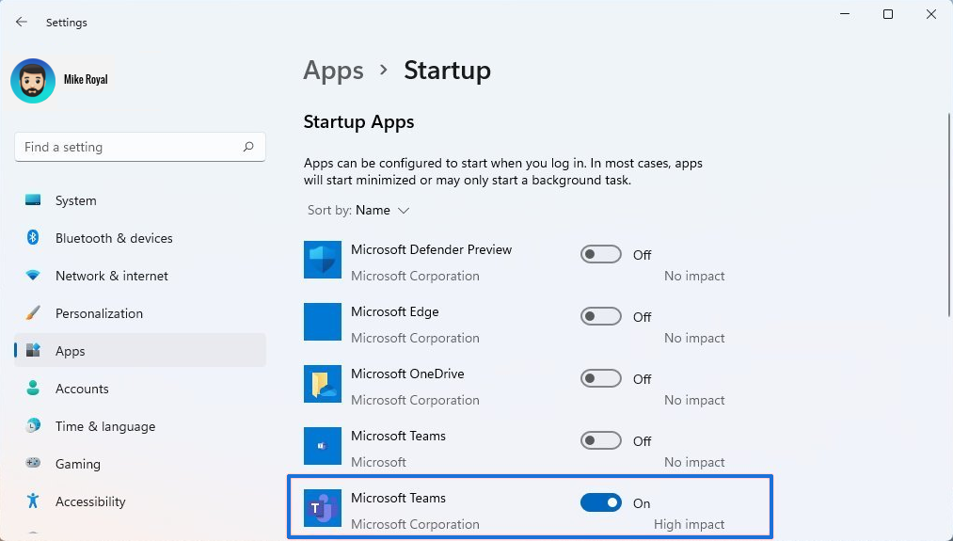Open Bluetooth & devices settings
This screenshot has width=953, height=541.
[140, 238]
